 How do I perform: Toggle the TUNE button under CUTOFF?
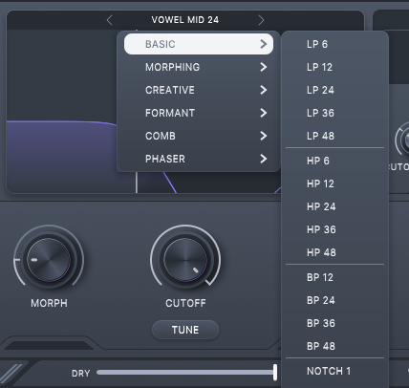coord(185,330)
